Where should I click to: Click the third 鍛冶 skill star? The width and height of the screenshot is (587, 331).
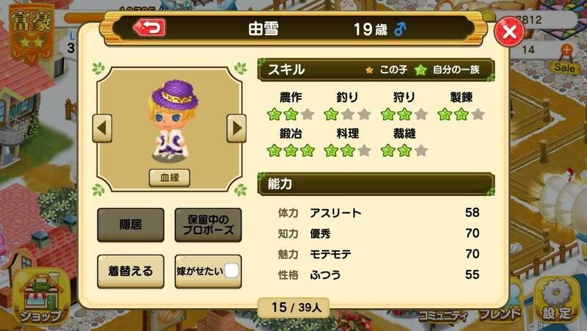(x=307, y=150)
